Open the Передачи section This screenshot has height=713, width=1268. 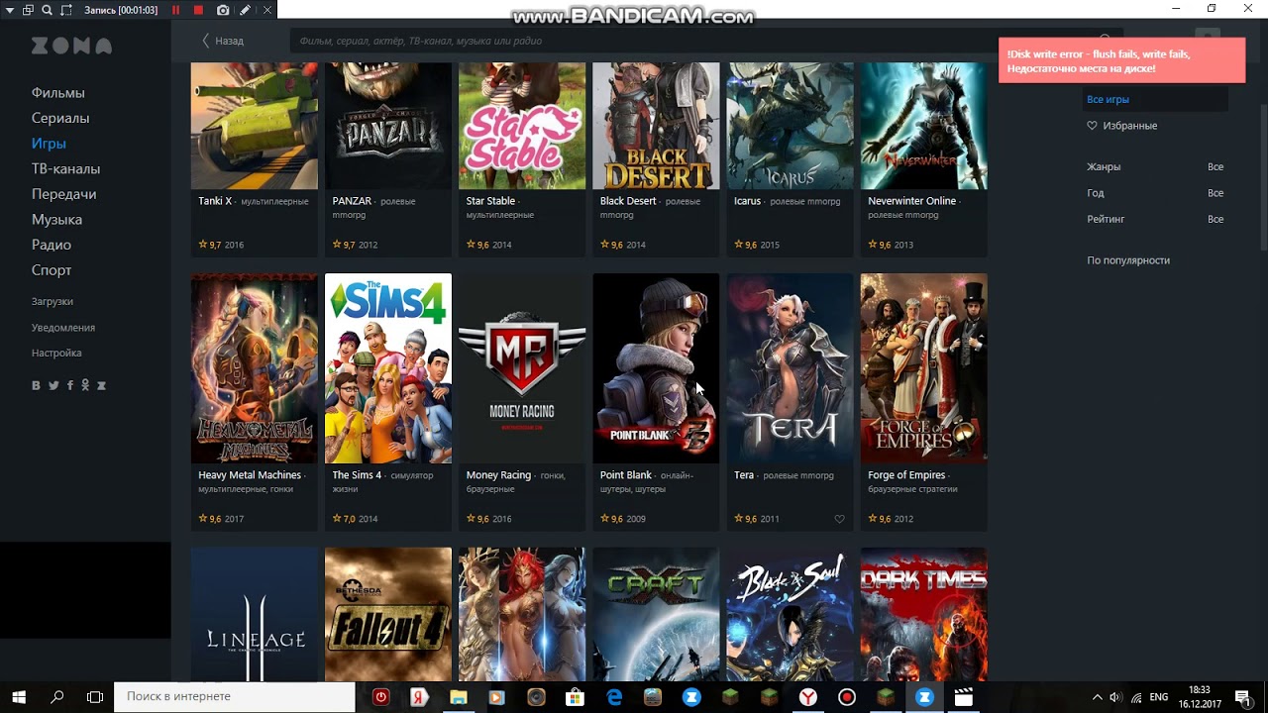click(64, 194)
